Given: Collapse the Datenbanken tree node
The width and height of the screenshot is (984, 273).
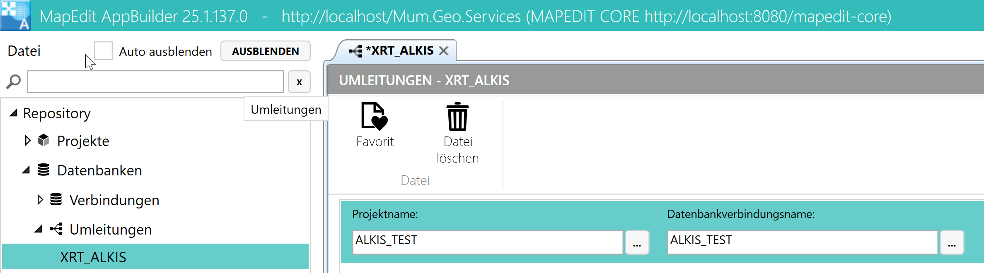Looking at the screenshot, I should click(x=26, y=170).
